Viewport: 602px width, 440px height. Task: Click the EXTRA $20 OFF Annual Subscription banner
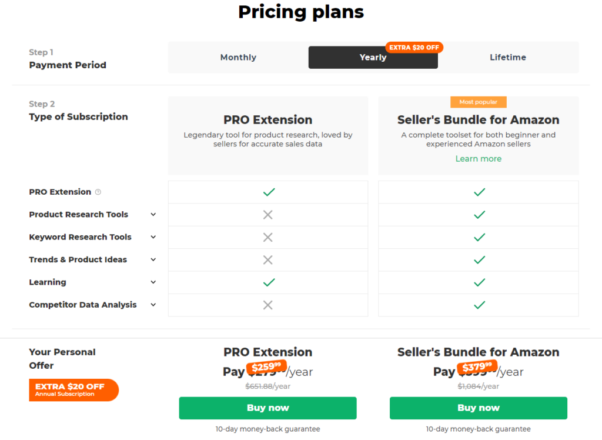tap(73, 390)
